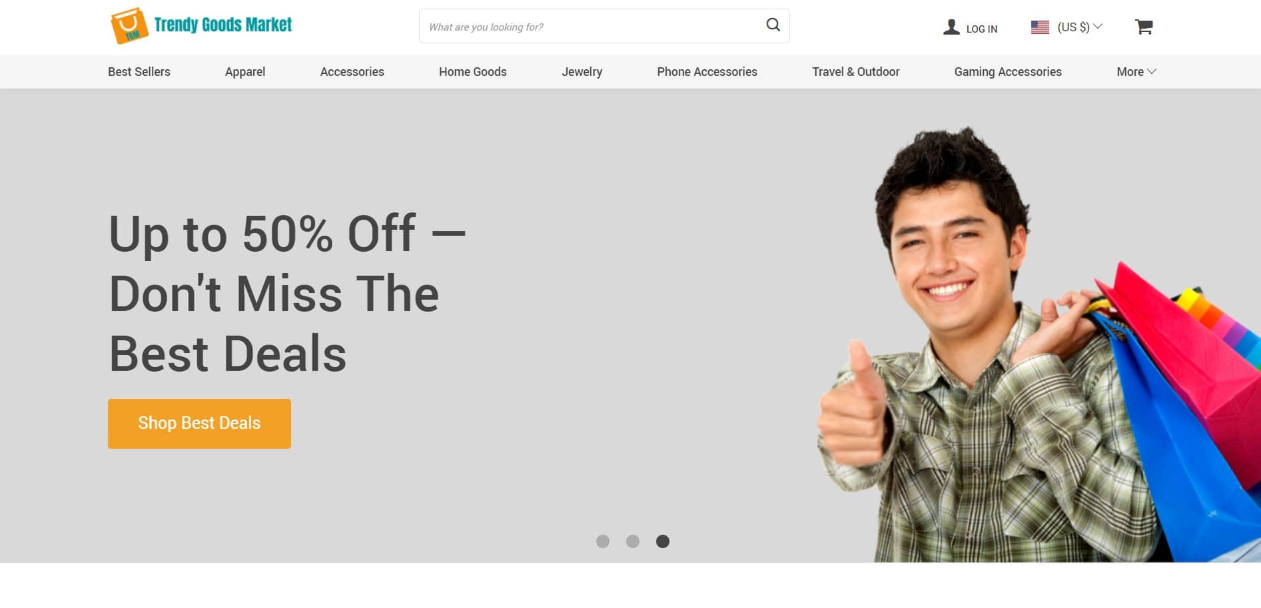This screenshot has height=608, width=1261.
Task: Click the Trendy Goods Market title text
Action: 222,25
